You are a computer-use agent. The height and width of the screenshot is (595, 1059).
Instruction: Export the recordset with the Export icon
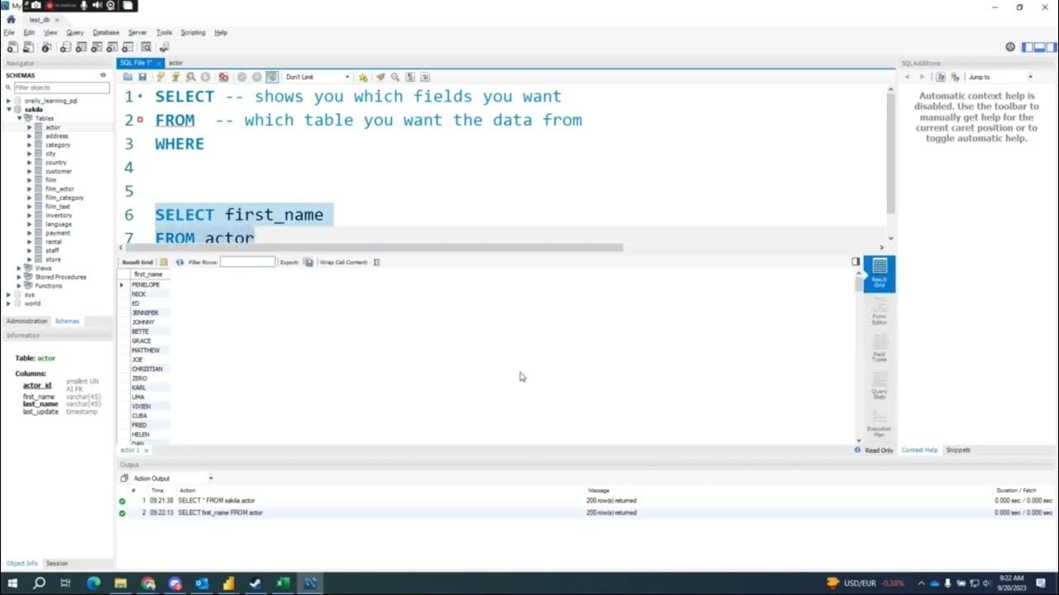[x=309, y=262]
